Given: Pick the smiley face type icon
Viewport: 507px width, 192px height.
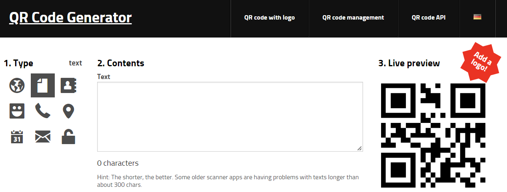Looking at the screenshot, I should [x=17, y=111].
